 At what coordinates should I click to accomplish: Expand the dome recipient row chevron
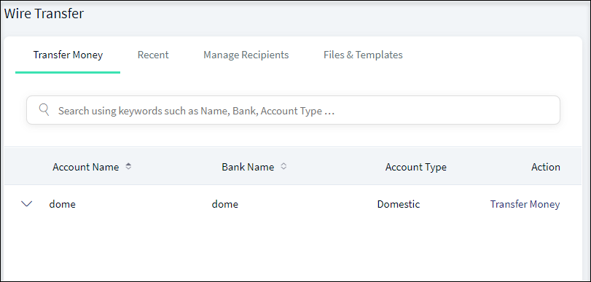[x=27, y=204]
